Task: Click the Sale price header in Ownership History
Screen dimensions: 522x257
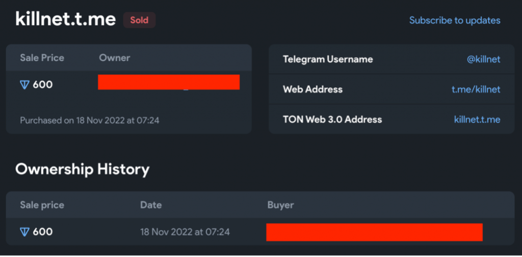Action: [42, 205]
